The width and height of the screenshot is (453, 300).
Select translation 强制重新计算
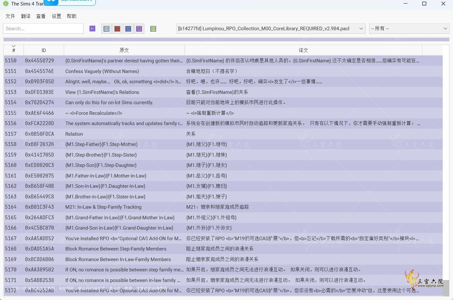(x=210, y=113)
